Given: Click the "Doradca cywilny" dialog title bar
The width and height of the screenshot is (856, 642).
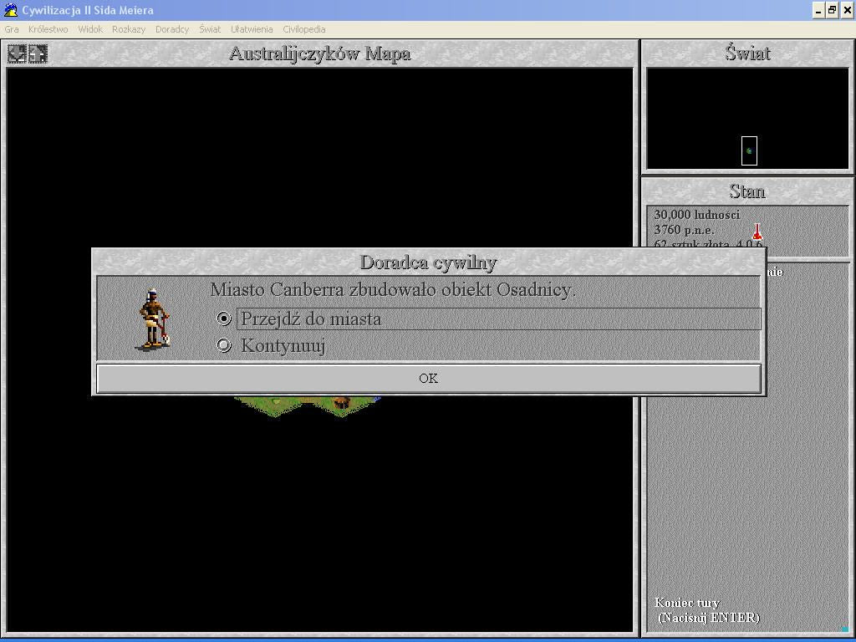Looking at the screenshot, I should (429, 262).
